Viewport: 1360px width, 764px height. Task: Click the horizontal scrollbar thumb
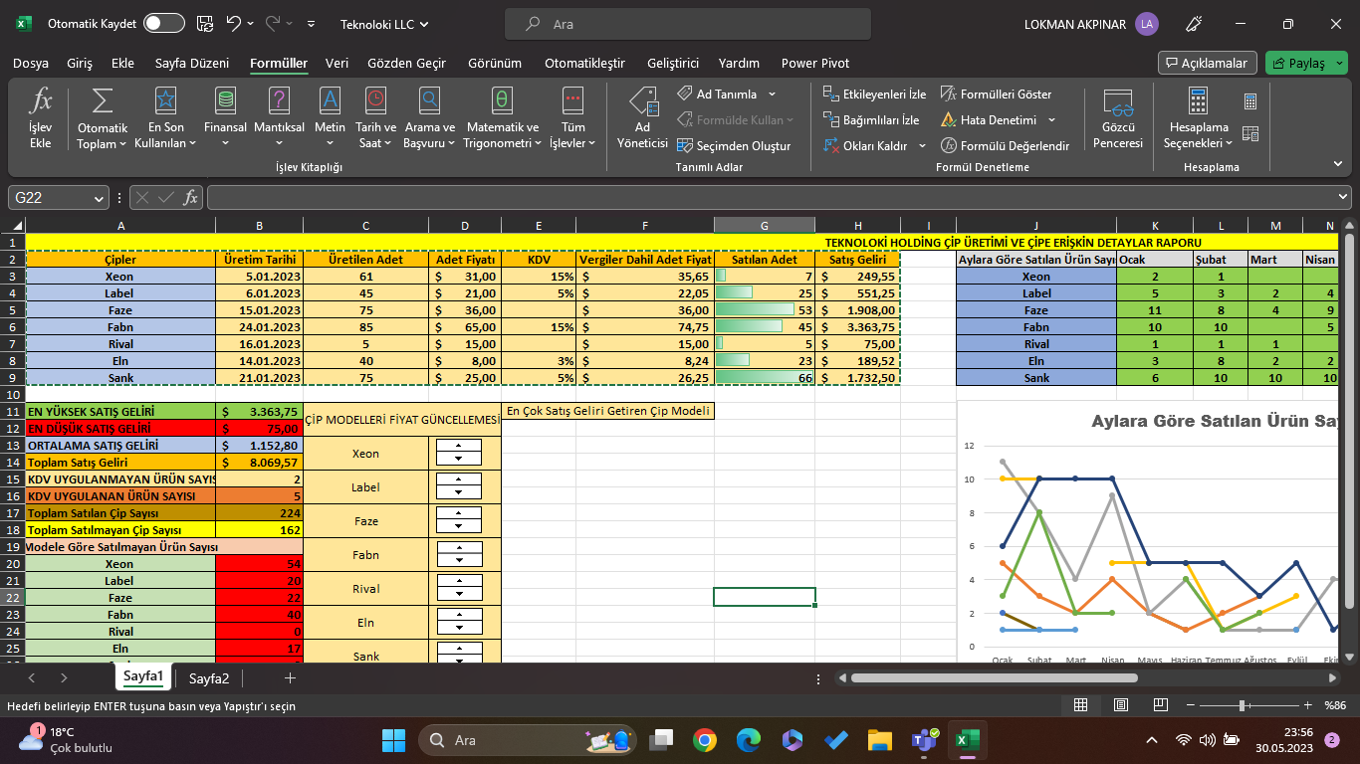[994, 678]
